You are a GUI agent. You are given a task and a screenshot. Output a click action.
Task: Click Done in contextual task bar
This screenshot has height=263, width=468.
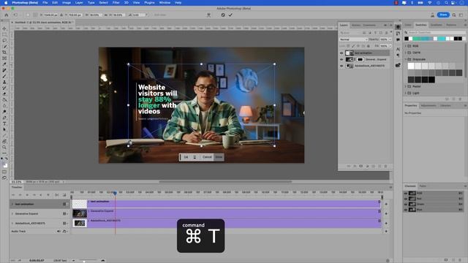tap(219, 157)
